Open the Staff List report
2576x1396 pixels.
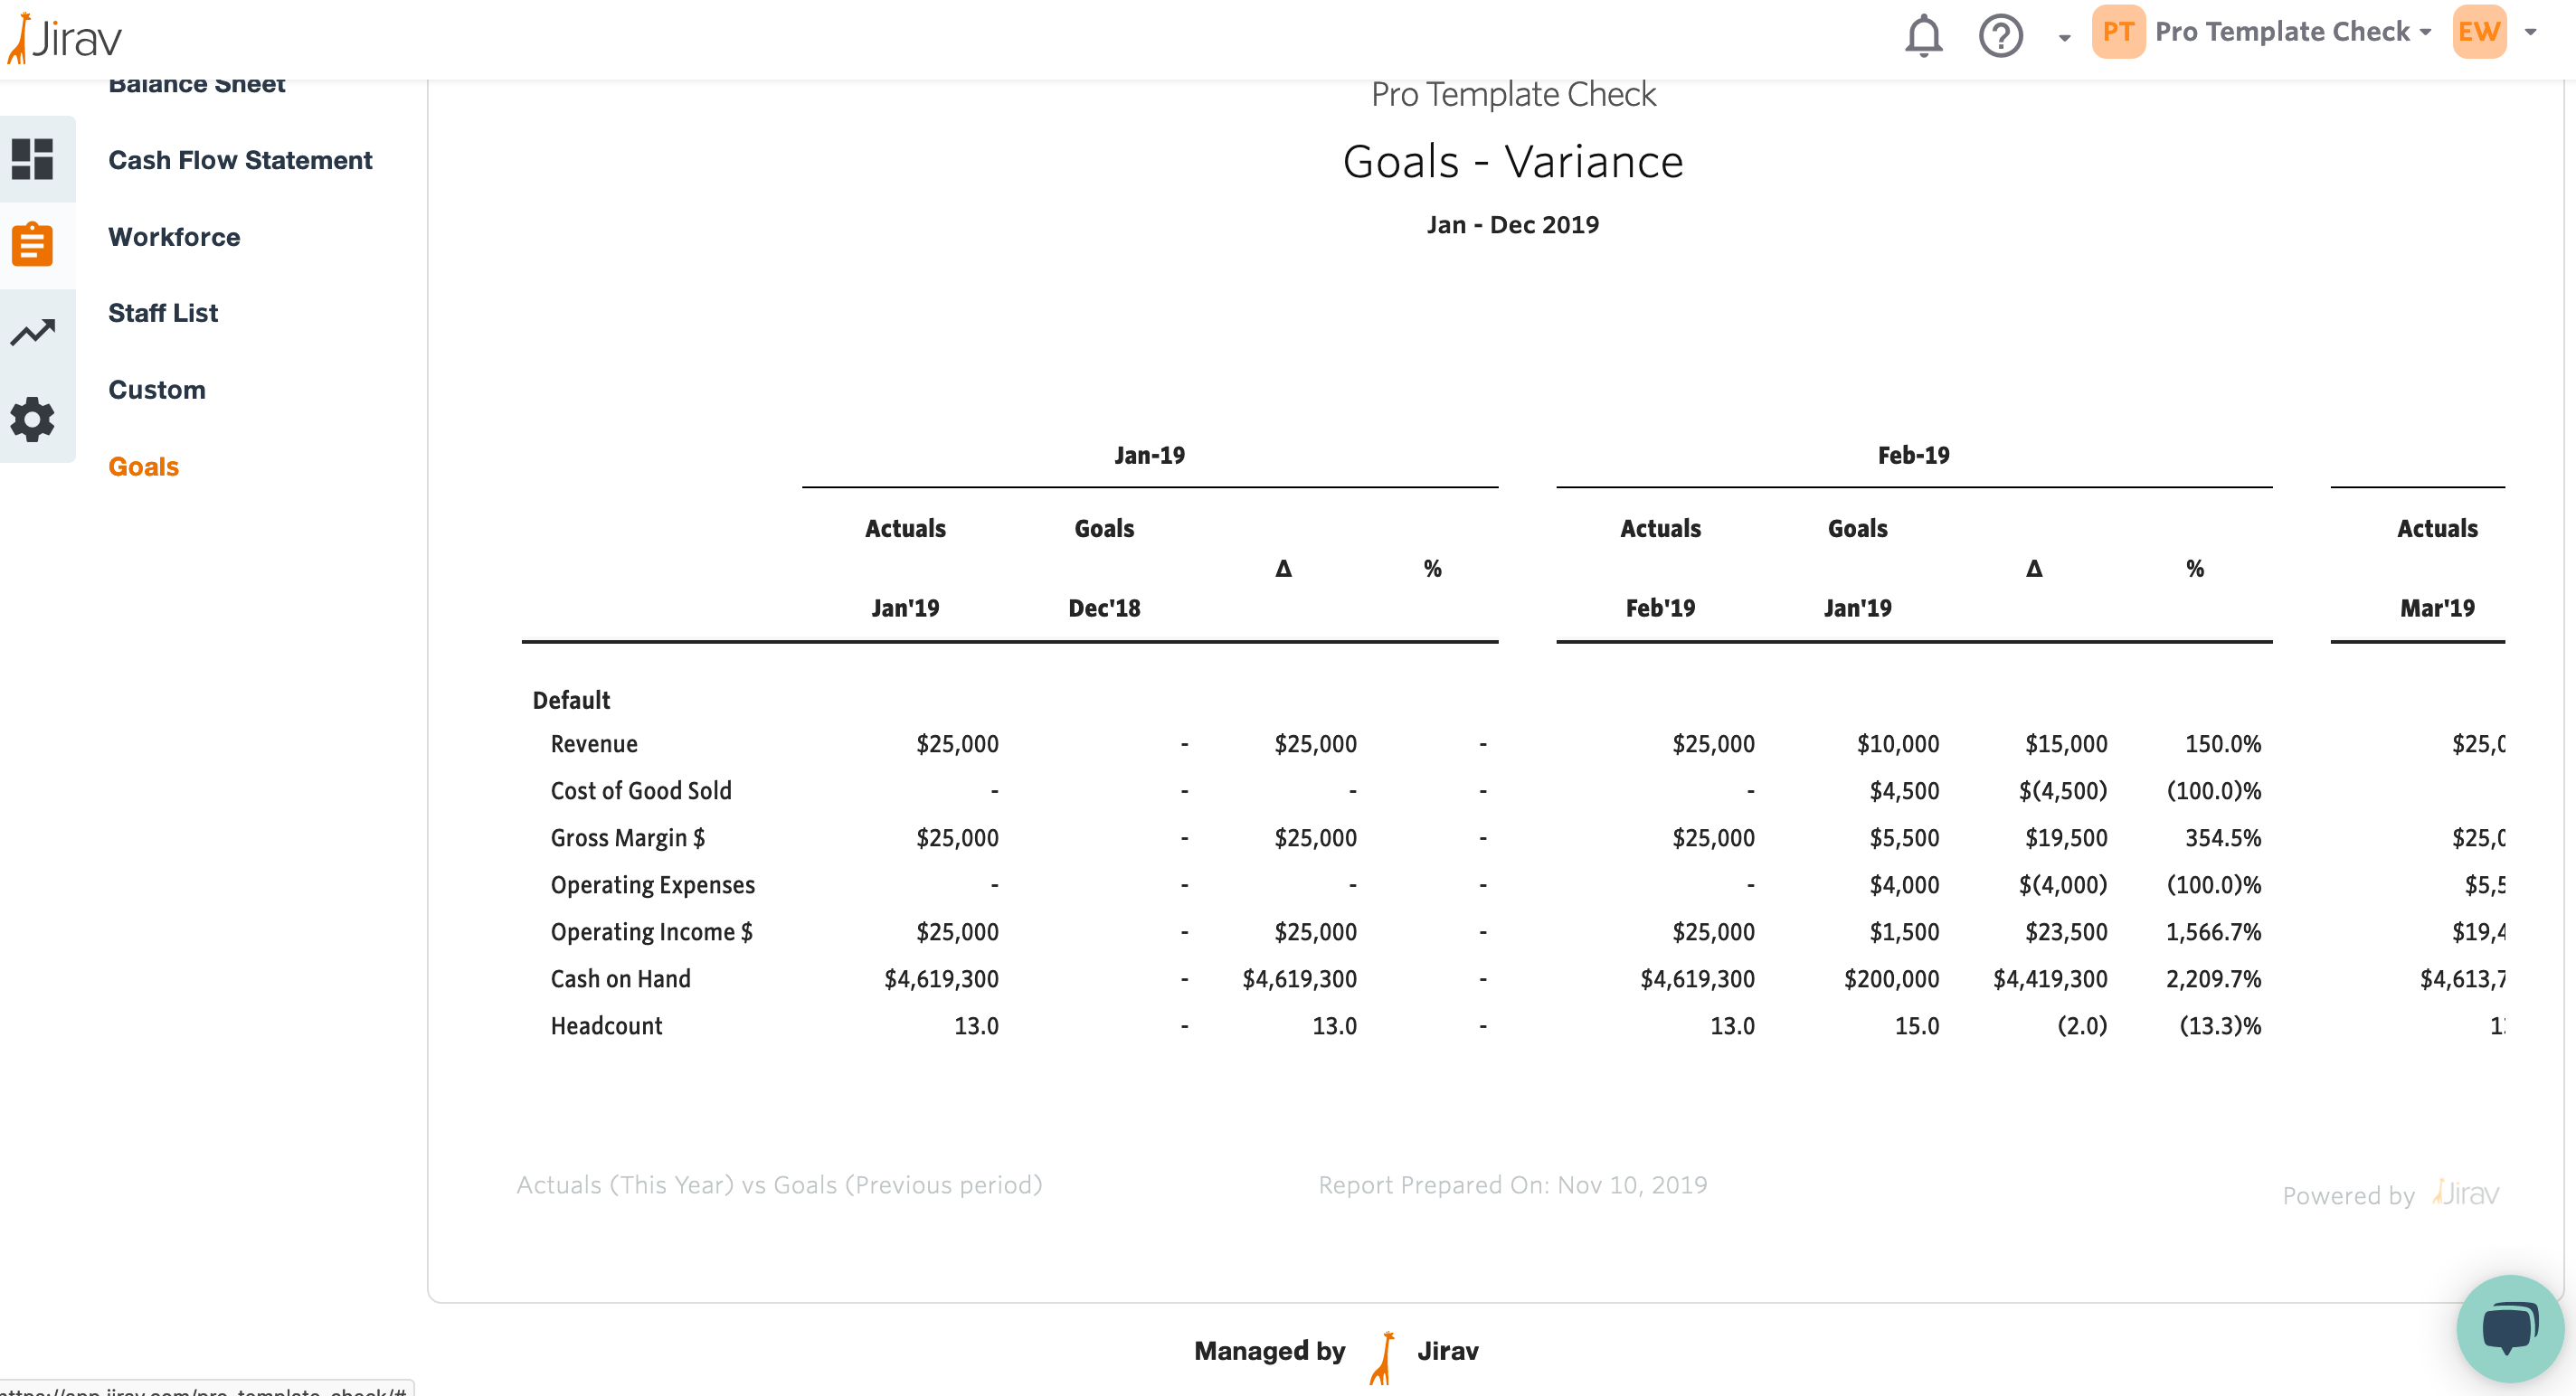pos(163,313)
